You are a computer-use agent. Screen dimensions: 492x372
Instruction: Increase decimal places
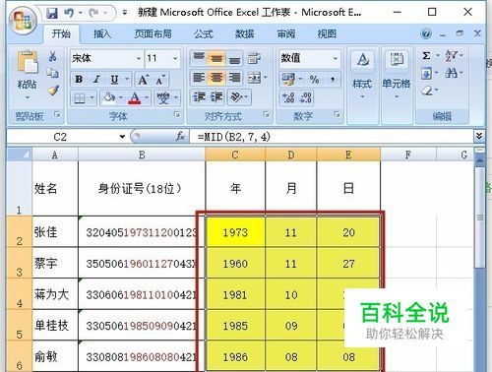click(288, 97)
